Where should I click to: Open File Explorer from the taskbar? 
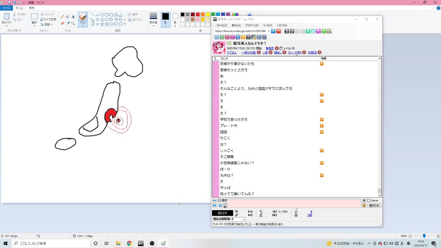point(118,243)
